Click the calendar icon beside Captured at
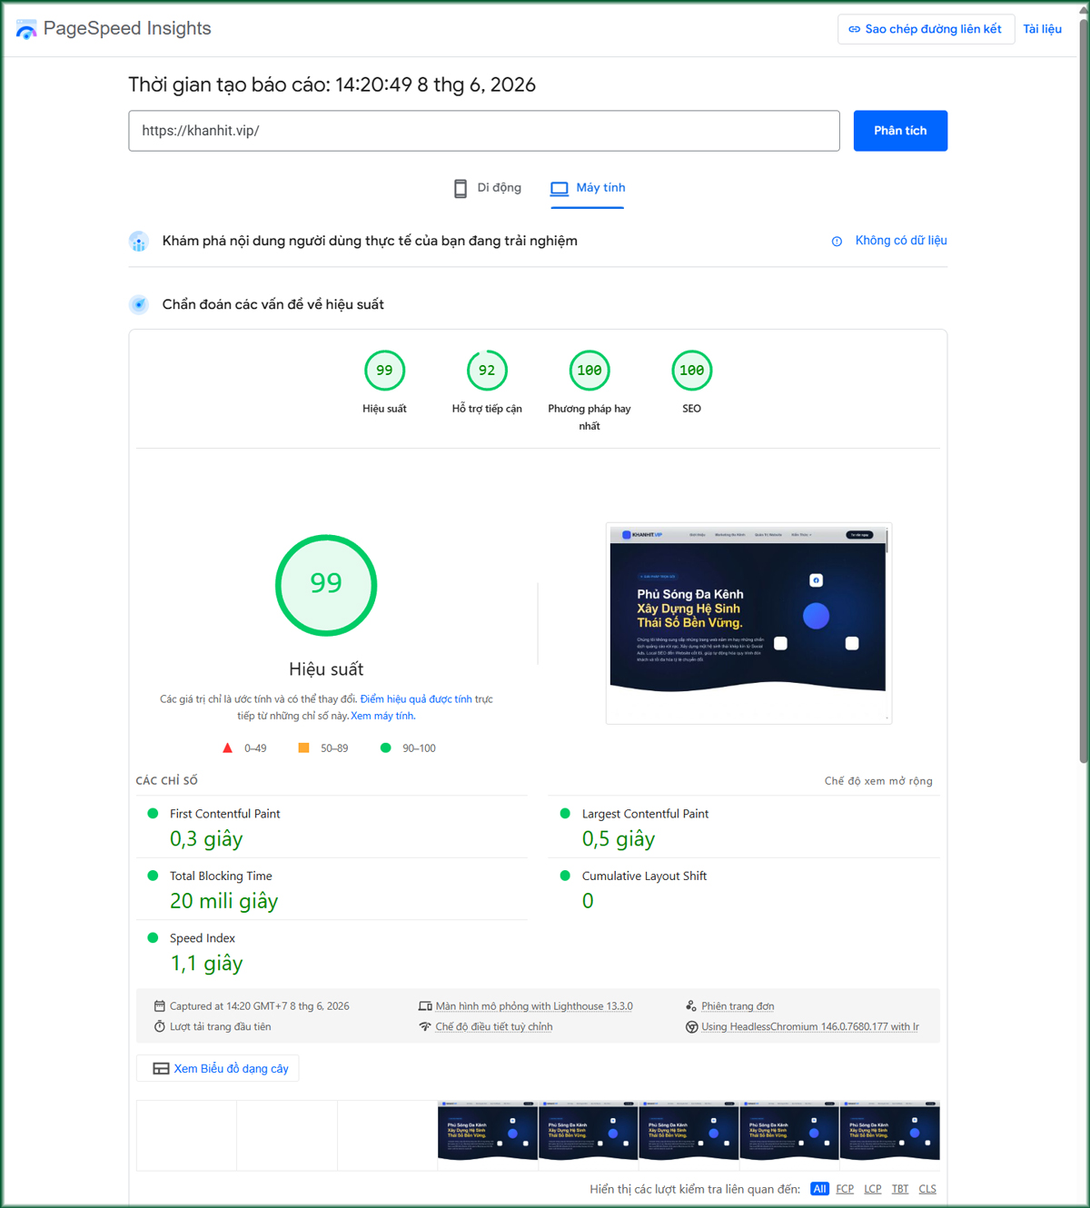The image size is (1090, 1208). tap(159, 1005)
